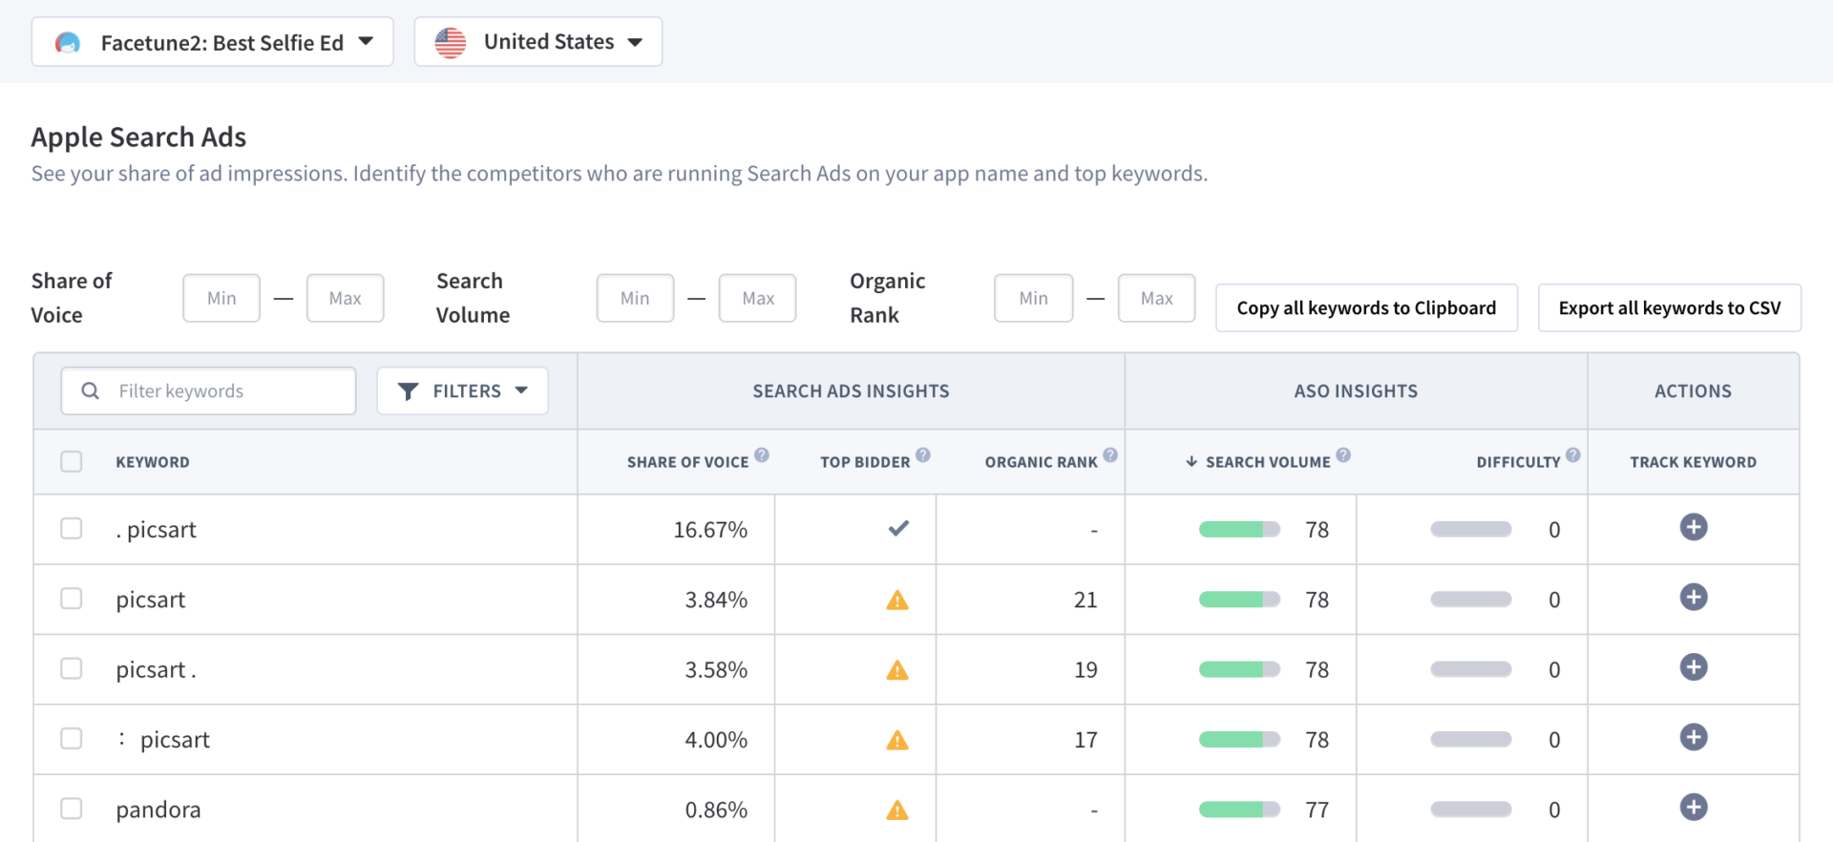The width and height of the screenshot is (1833, 842).
Task: Sort by Keyword column header
Action: 153,462
